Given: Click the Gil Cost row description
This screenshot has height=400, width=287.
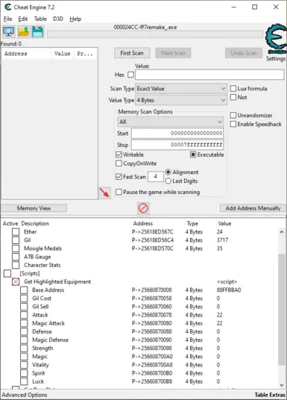Looking at the screenshot, I should click(42, 299).
